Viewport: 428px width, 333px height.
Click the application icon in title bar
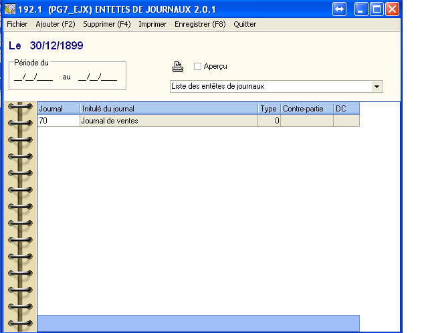(10, 9)
